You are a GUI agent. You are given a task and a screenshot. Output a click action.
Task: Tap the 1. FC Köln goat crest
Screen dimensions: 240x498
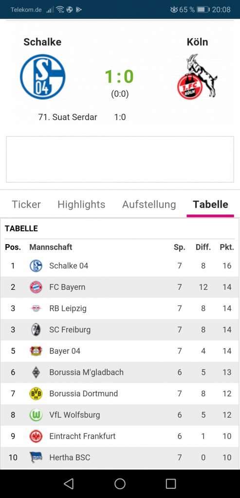pyautogui.click(x=197, y=76)
